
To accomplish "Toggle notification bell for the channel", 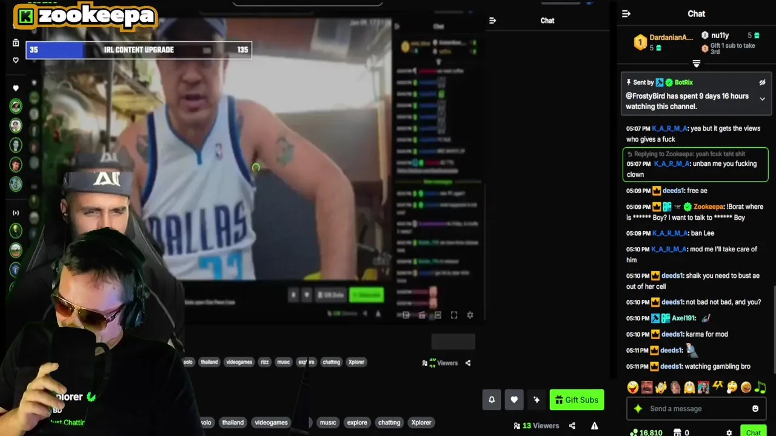I will [x=492, y=400].
